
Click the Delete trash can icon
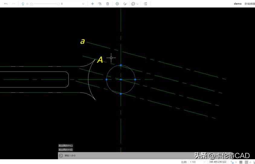click(108, 4)
